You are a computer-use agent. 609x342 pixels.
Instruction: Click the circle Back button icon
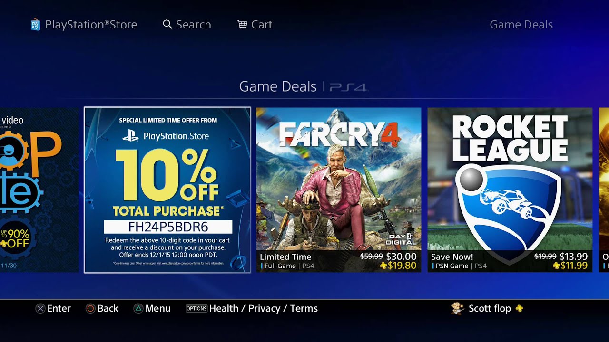[90, 308]
